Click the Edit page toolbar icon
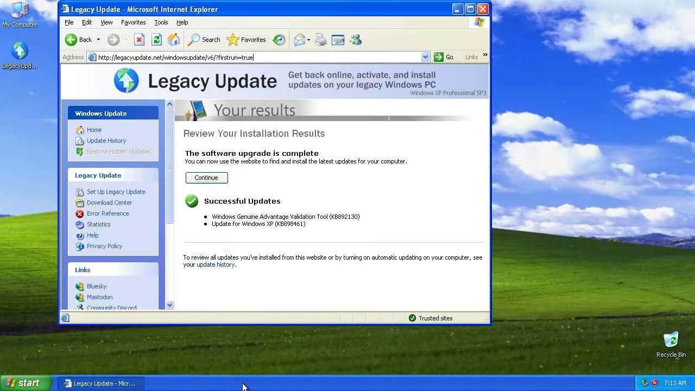The image size is (695, 391). tap(338, 40)
